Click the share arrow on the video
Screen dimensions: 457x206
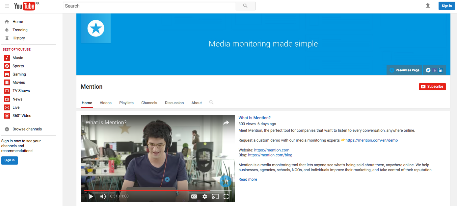(x=226, y=123)
